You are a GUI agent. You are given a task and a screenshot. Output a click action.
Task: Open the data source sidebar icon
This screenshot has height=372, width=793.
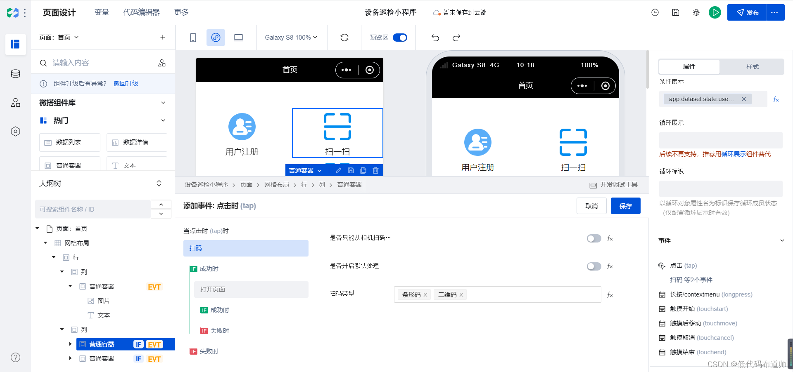tap(15, 74)
